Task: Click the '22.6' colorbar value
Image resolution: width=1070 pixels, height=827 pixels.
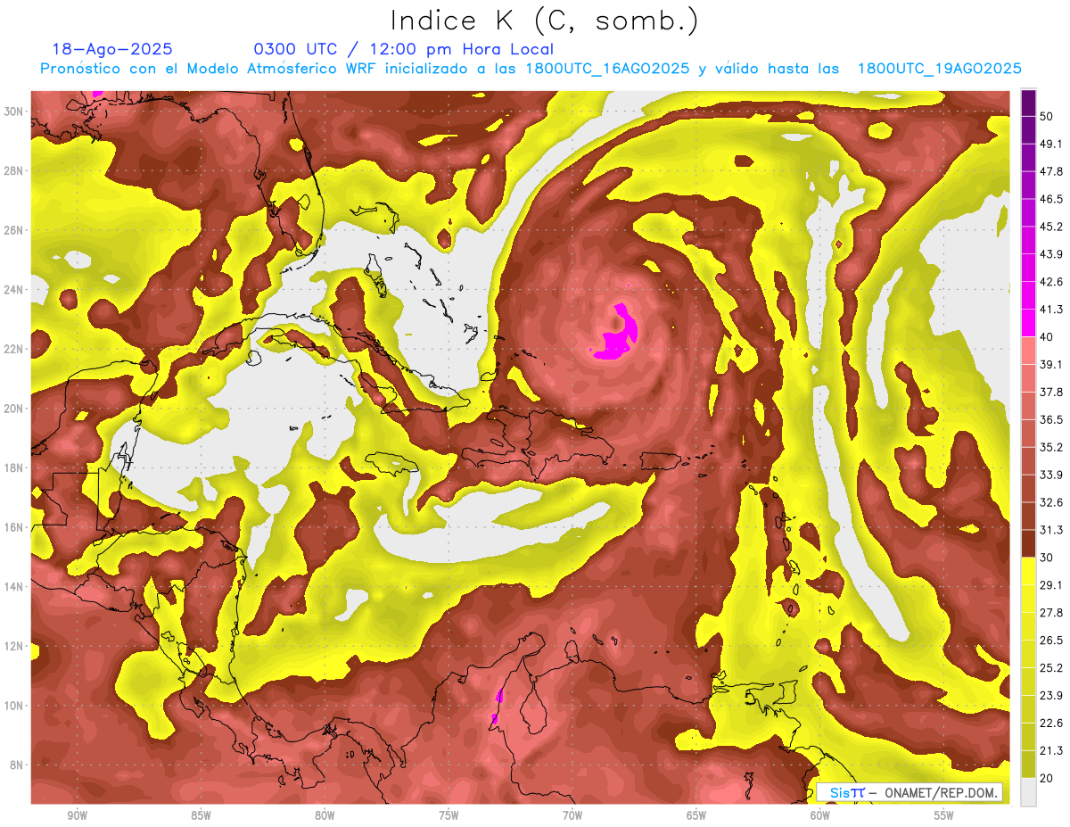Action: pyautogui.click(x=1051, y=724)
